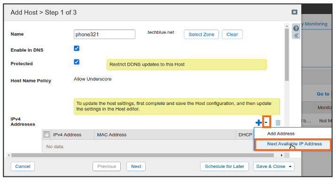Click the .techblue.net zone text
This screenshot has width=336, height=181.
click(x=160, y=32)
